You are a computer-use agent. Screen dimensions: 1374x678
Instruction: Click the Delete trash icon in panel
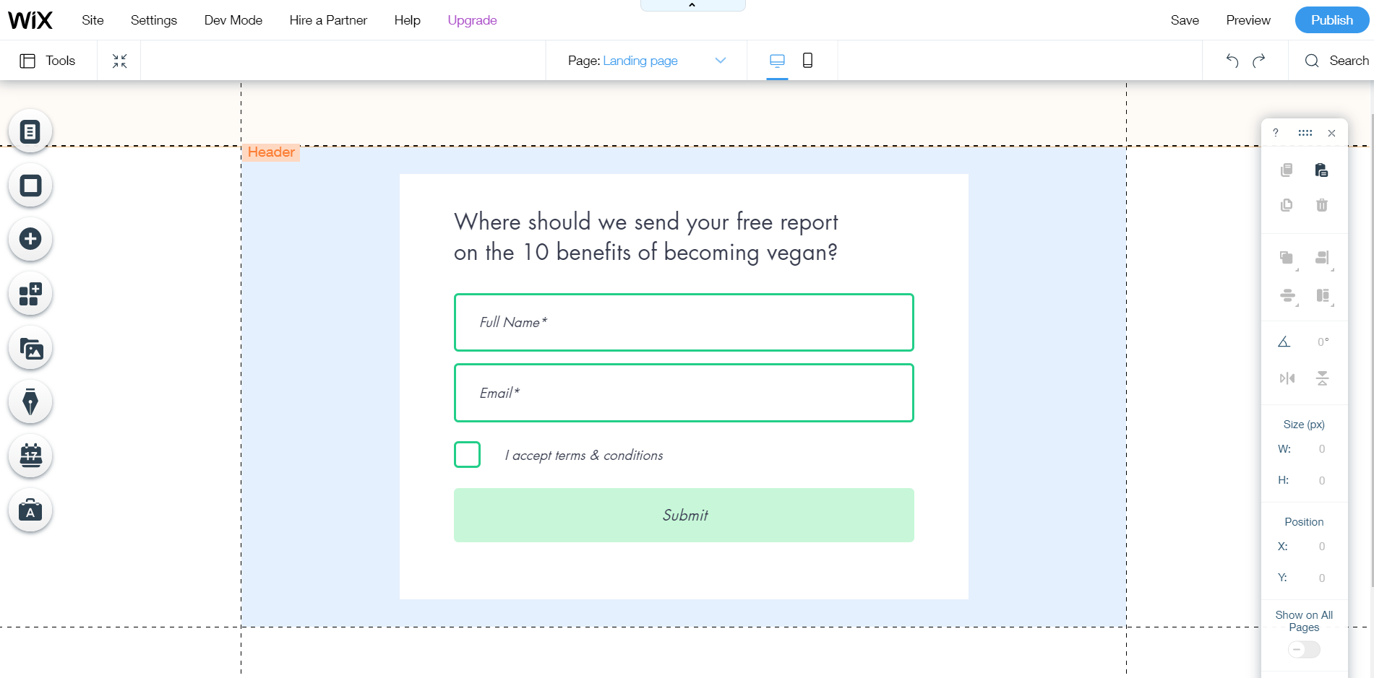(x=1322, y=205)
